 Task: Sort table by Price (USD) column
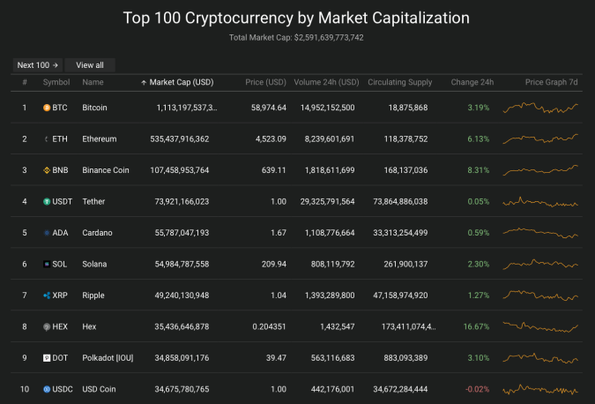tap(265, 82)
